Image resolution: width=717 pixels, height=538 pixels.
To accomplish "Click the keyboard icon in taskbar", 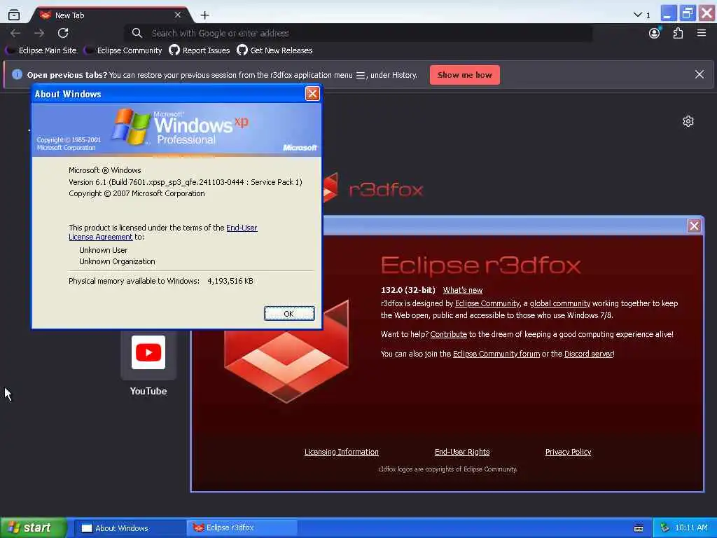I will pos(639,528).
